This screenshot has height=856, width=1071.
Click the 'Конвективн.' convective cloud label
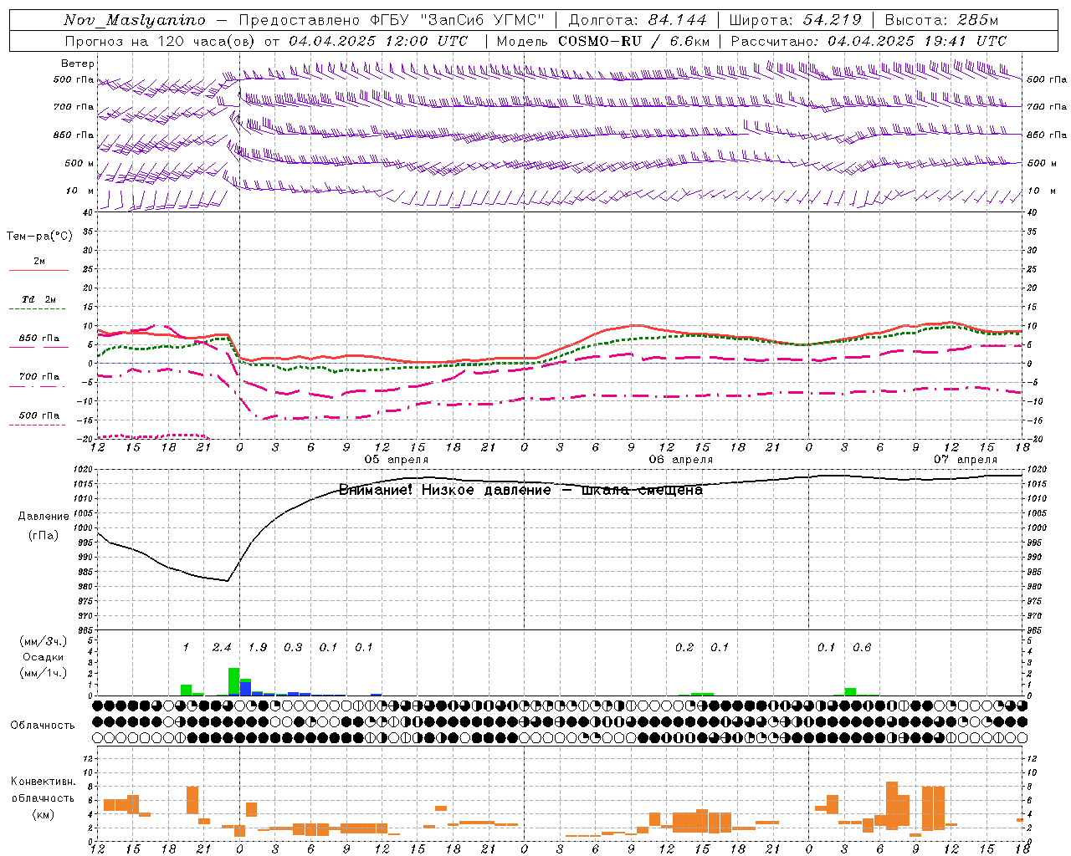click(44, 782)
